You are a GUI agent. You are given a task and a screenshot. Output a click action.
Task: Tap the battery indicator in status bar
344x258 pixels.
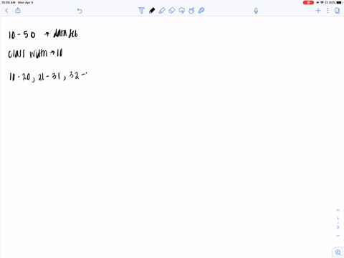click(339, 2)
